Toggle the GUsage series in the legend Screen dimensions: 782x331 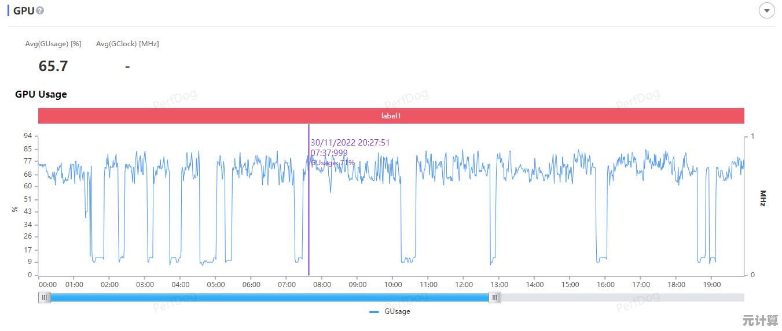396,311
